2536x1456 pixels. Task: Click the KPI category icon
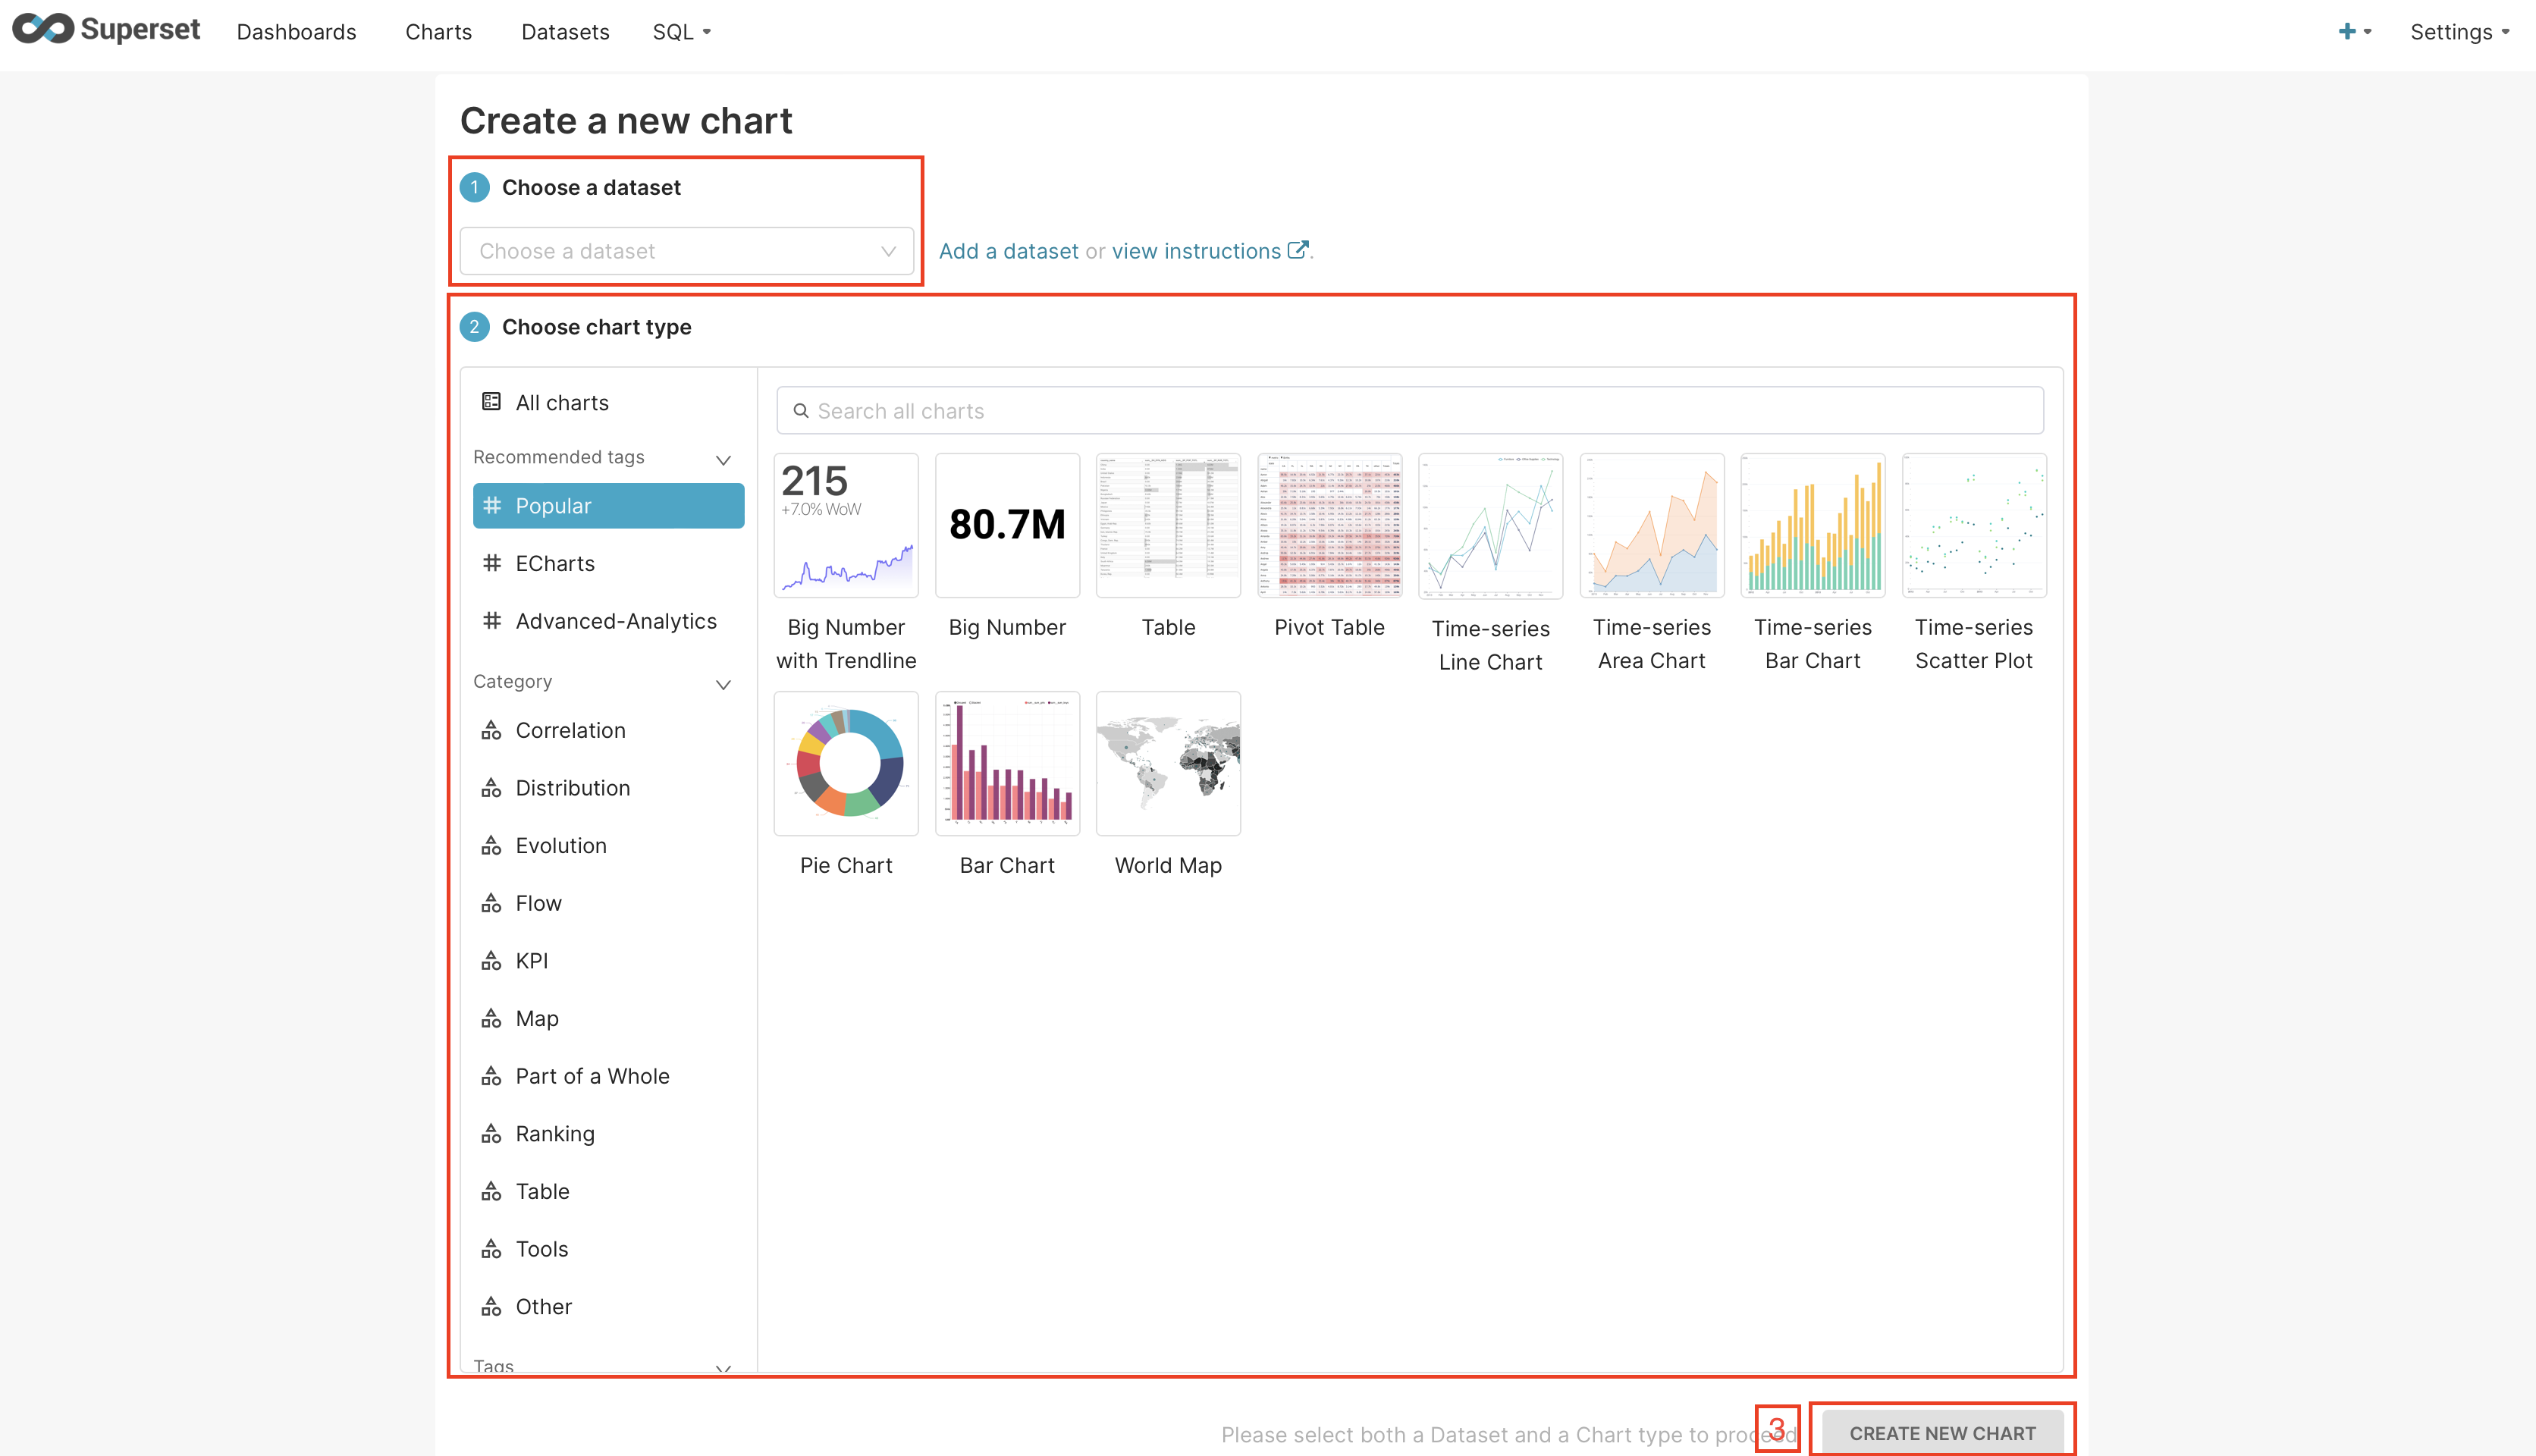pyautogui.click(x=491, y=961)
